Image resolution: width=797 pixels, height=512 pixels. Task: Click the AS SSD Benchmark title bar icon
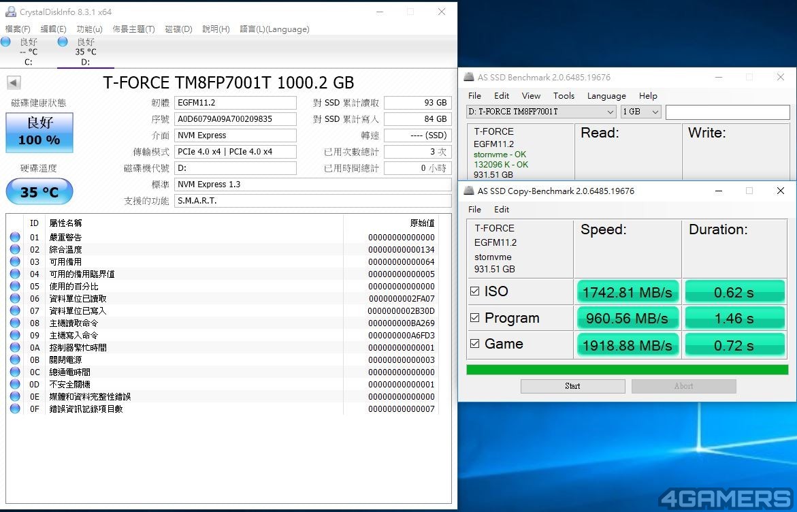coord(469,77)
